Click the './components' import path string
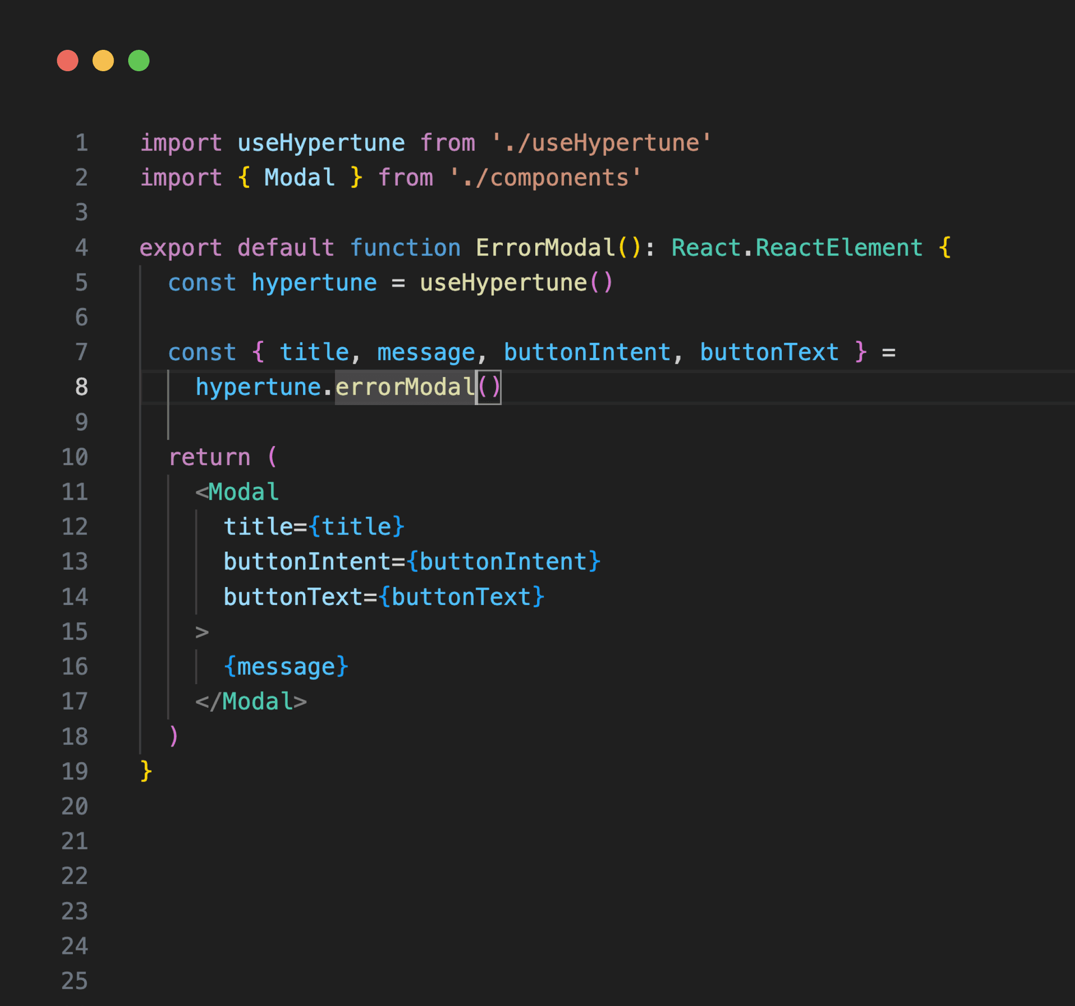Image resolution: width=1075 pixels, height=1006 pixels. [x=546, y=178]
